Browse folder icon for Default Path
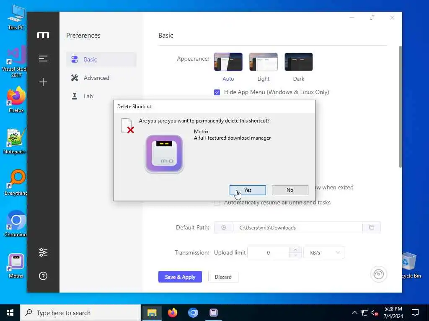The image size is (429, 321). [372, 227]
